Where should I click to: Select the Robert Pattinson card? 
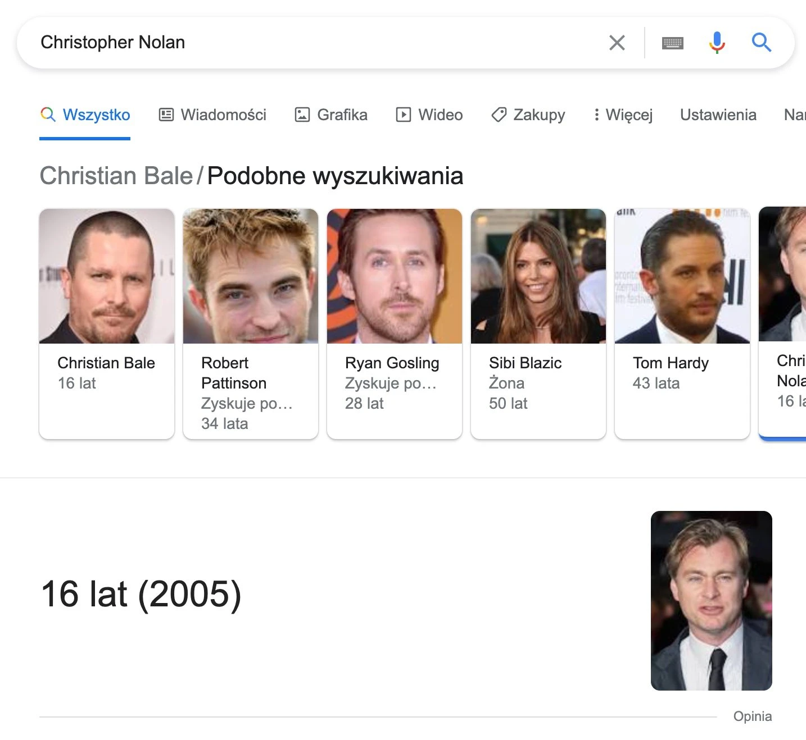[x=251, y=324]
